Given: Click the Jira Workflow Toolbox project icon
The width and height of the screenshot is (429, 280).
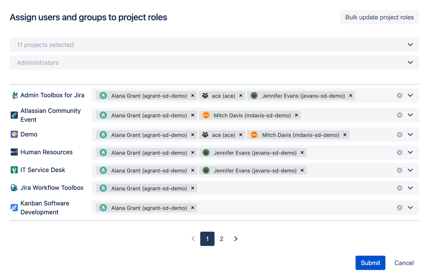Looking at the screenshot, I should 15,188.
